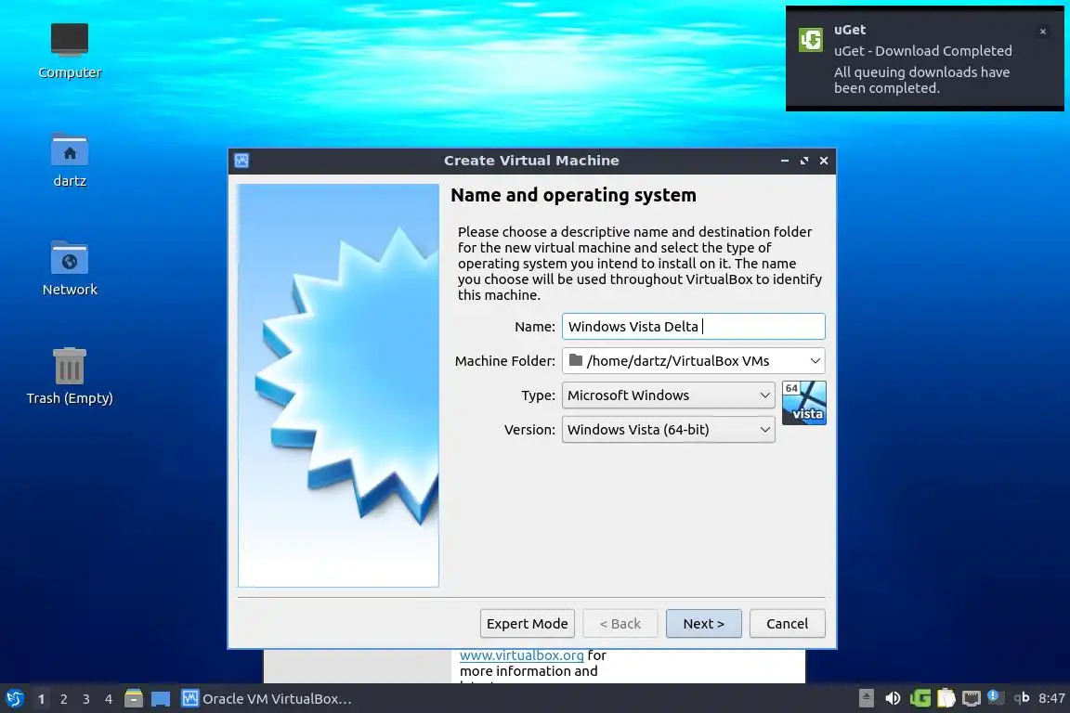Open the Type dropdown (Microsoft Windows)

668,395
